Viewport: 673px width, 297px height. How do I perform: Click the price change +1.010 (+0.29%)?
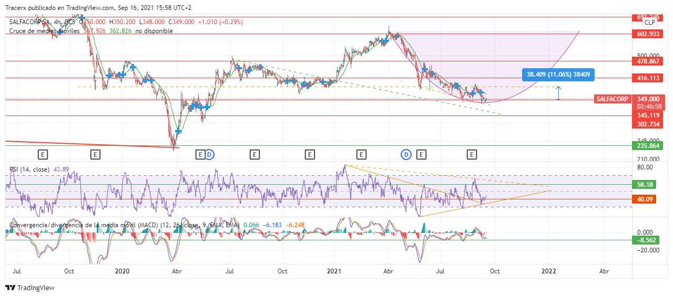click(x=220, y=22)
